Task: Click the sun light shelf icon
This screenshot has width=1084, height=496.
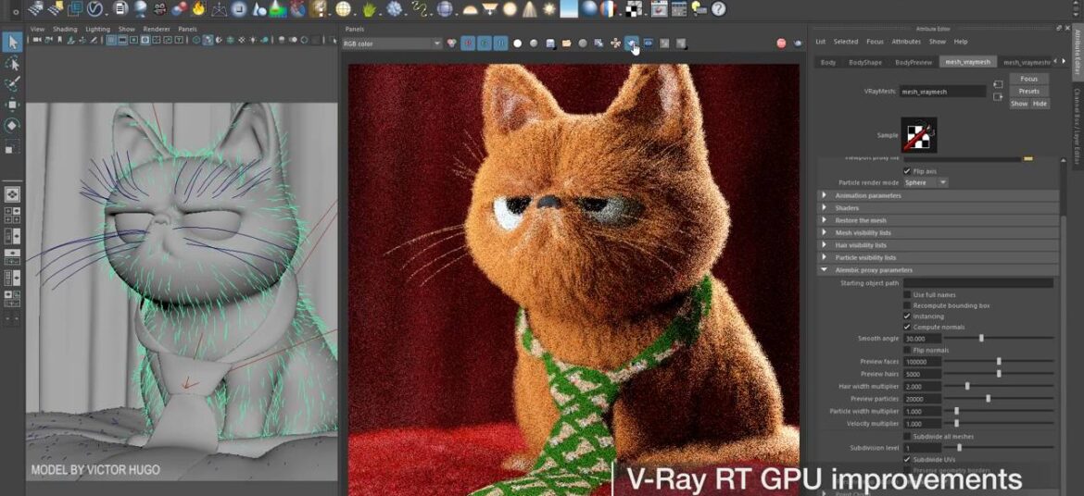Action: 549,8
